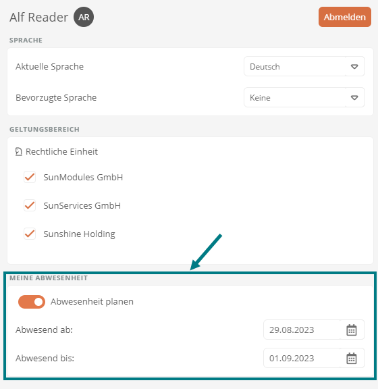The image size is (378, 389).
Task: Click the Alf Reader user name
Action: pos(38,18)
